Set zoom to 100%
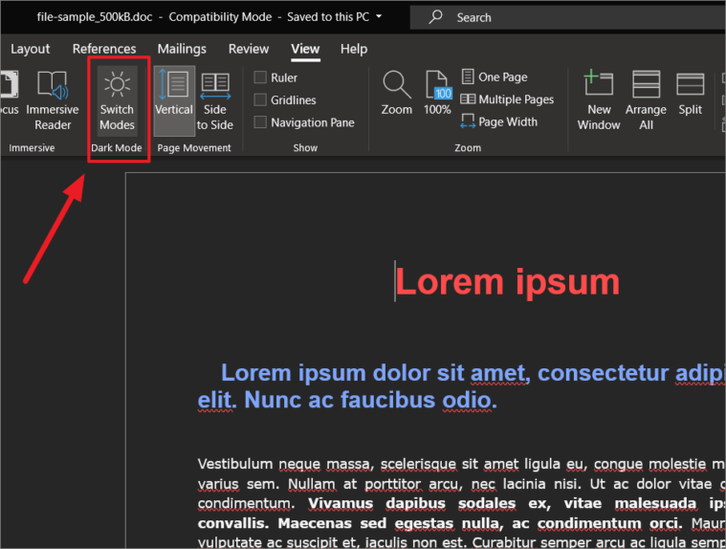The width and height of the screenshot is (726, 549). click(x=437, y=93)
